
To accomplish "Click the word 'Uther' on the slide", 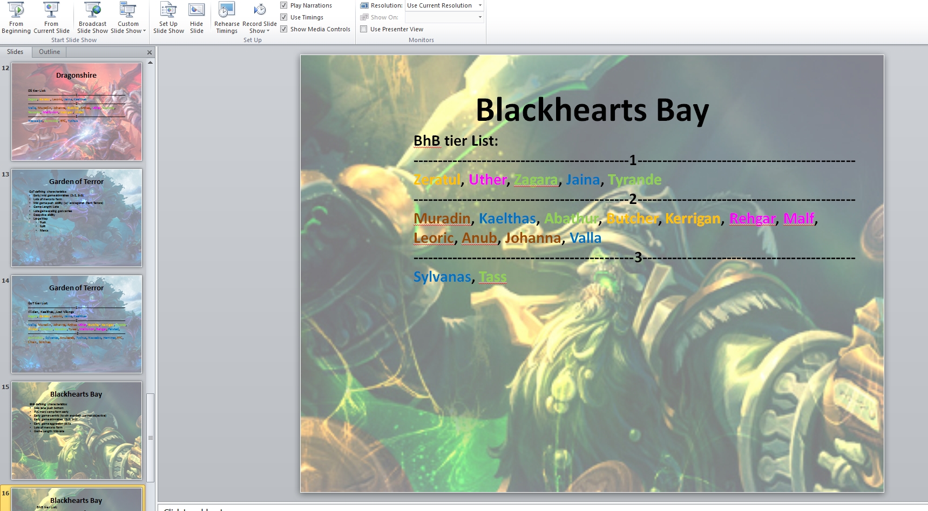I will pos(488,180).
